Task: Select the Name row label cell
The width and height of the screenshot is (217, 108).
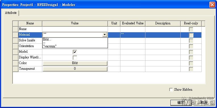Action: tap(30, 29)
